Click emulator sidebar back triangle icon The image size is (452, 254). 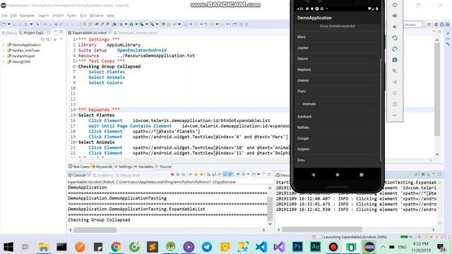pyautogui.click(x=395, y=82)
